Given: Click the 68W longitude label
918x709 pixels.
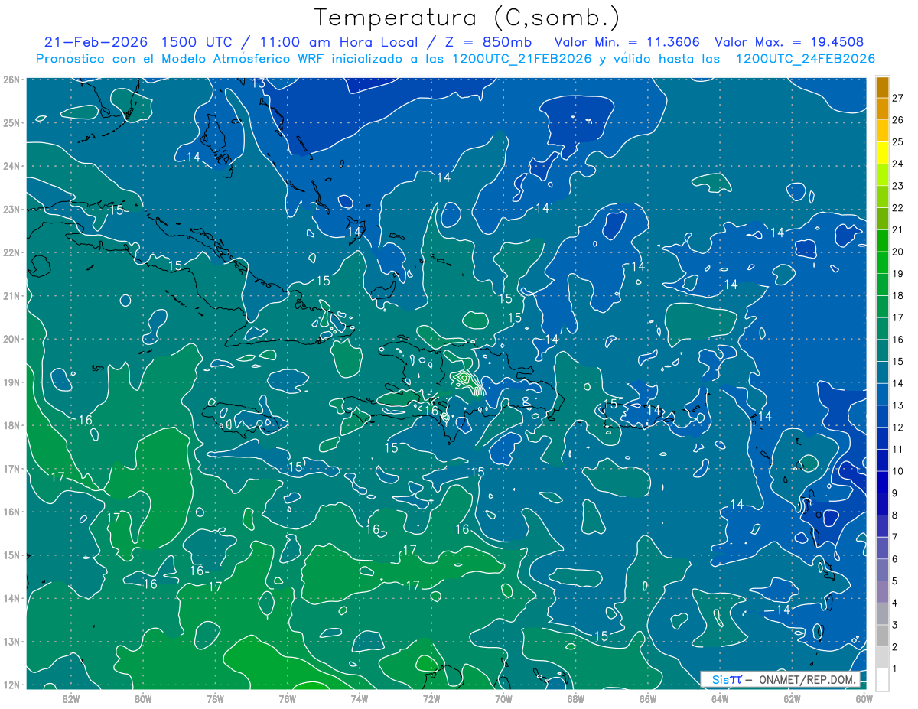Looking at the screenshot, I should coord(575,699).
